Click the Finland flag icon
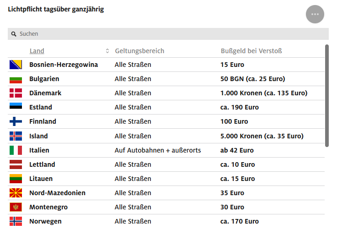The width and height of the screenshot is (337, 235). tap(16, 121)
